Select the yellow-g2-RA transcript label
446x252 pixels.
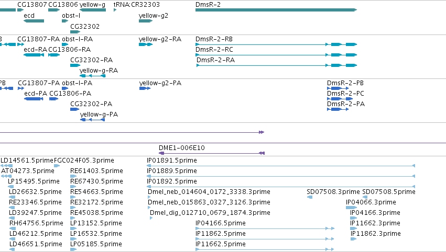[x=160, y=39]
